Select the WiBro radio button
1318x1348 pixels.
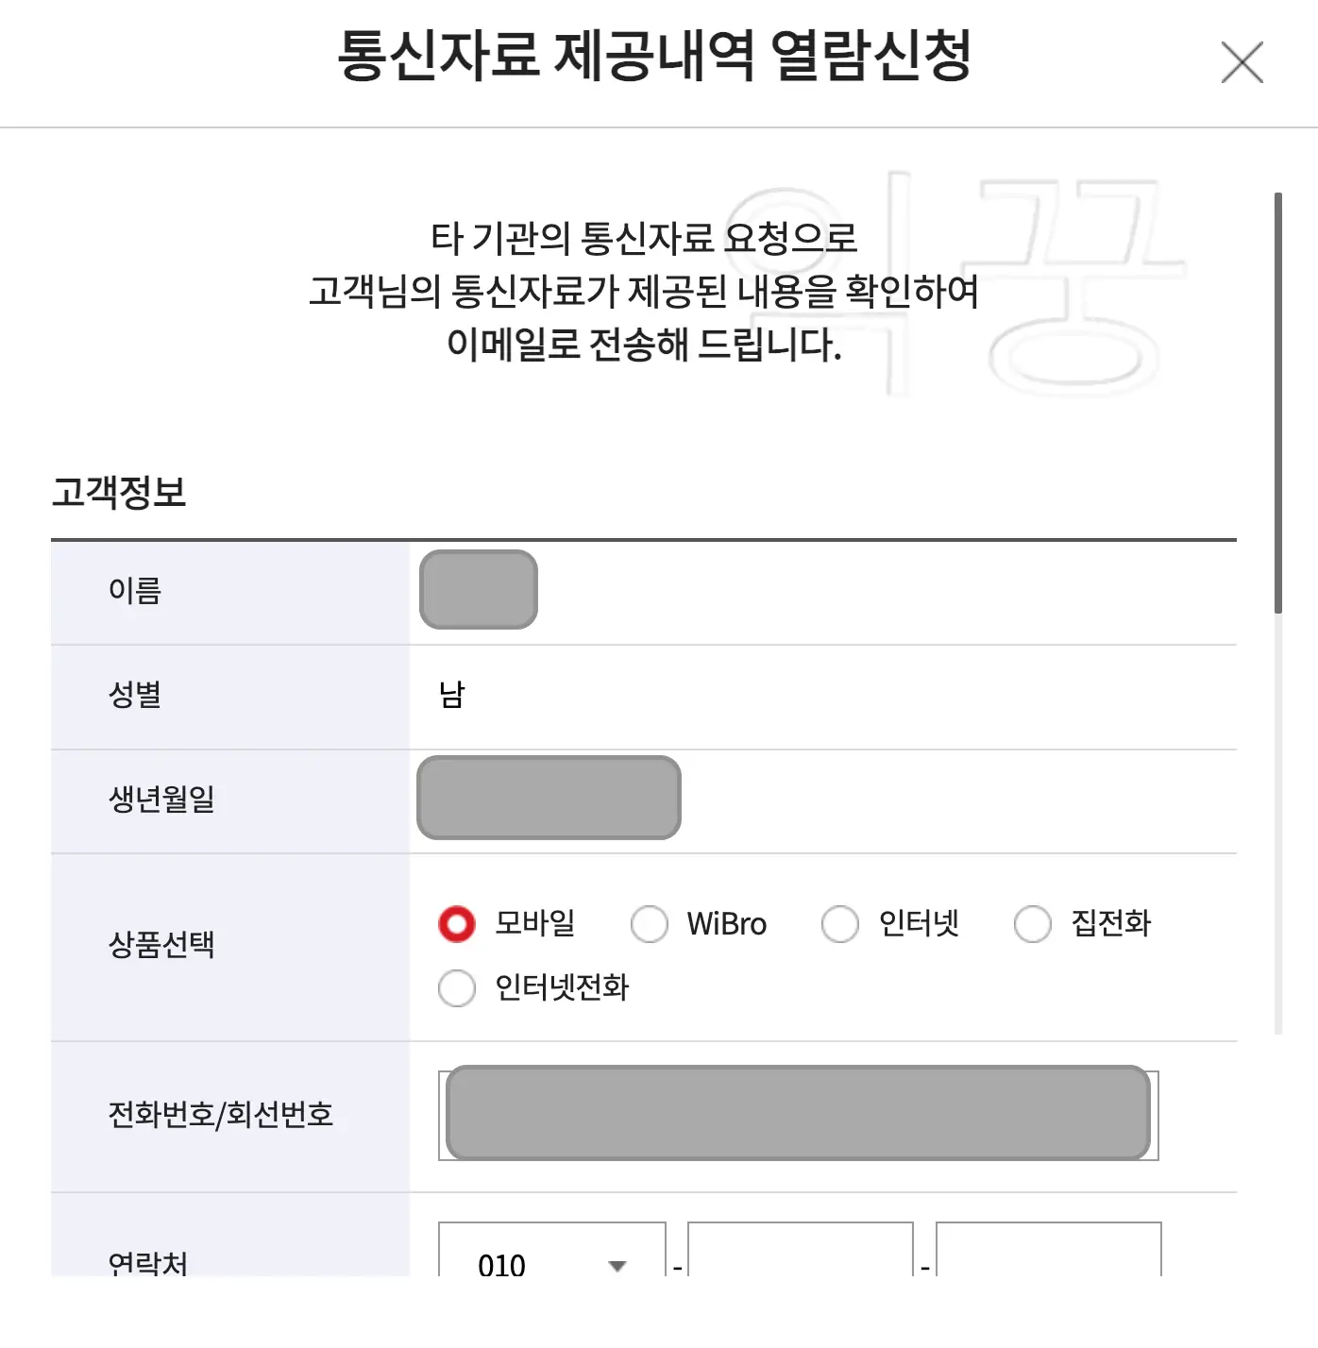(x=650, y=924)
